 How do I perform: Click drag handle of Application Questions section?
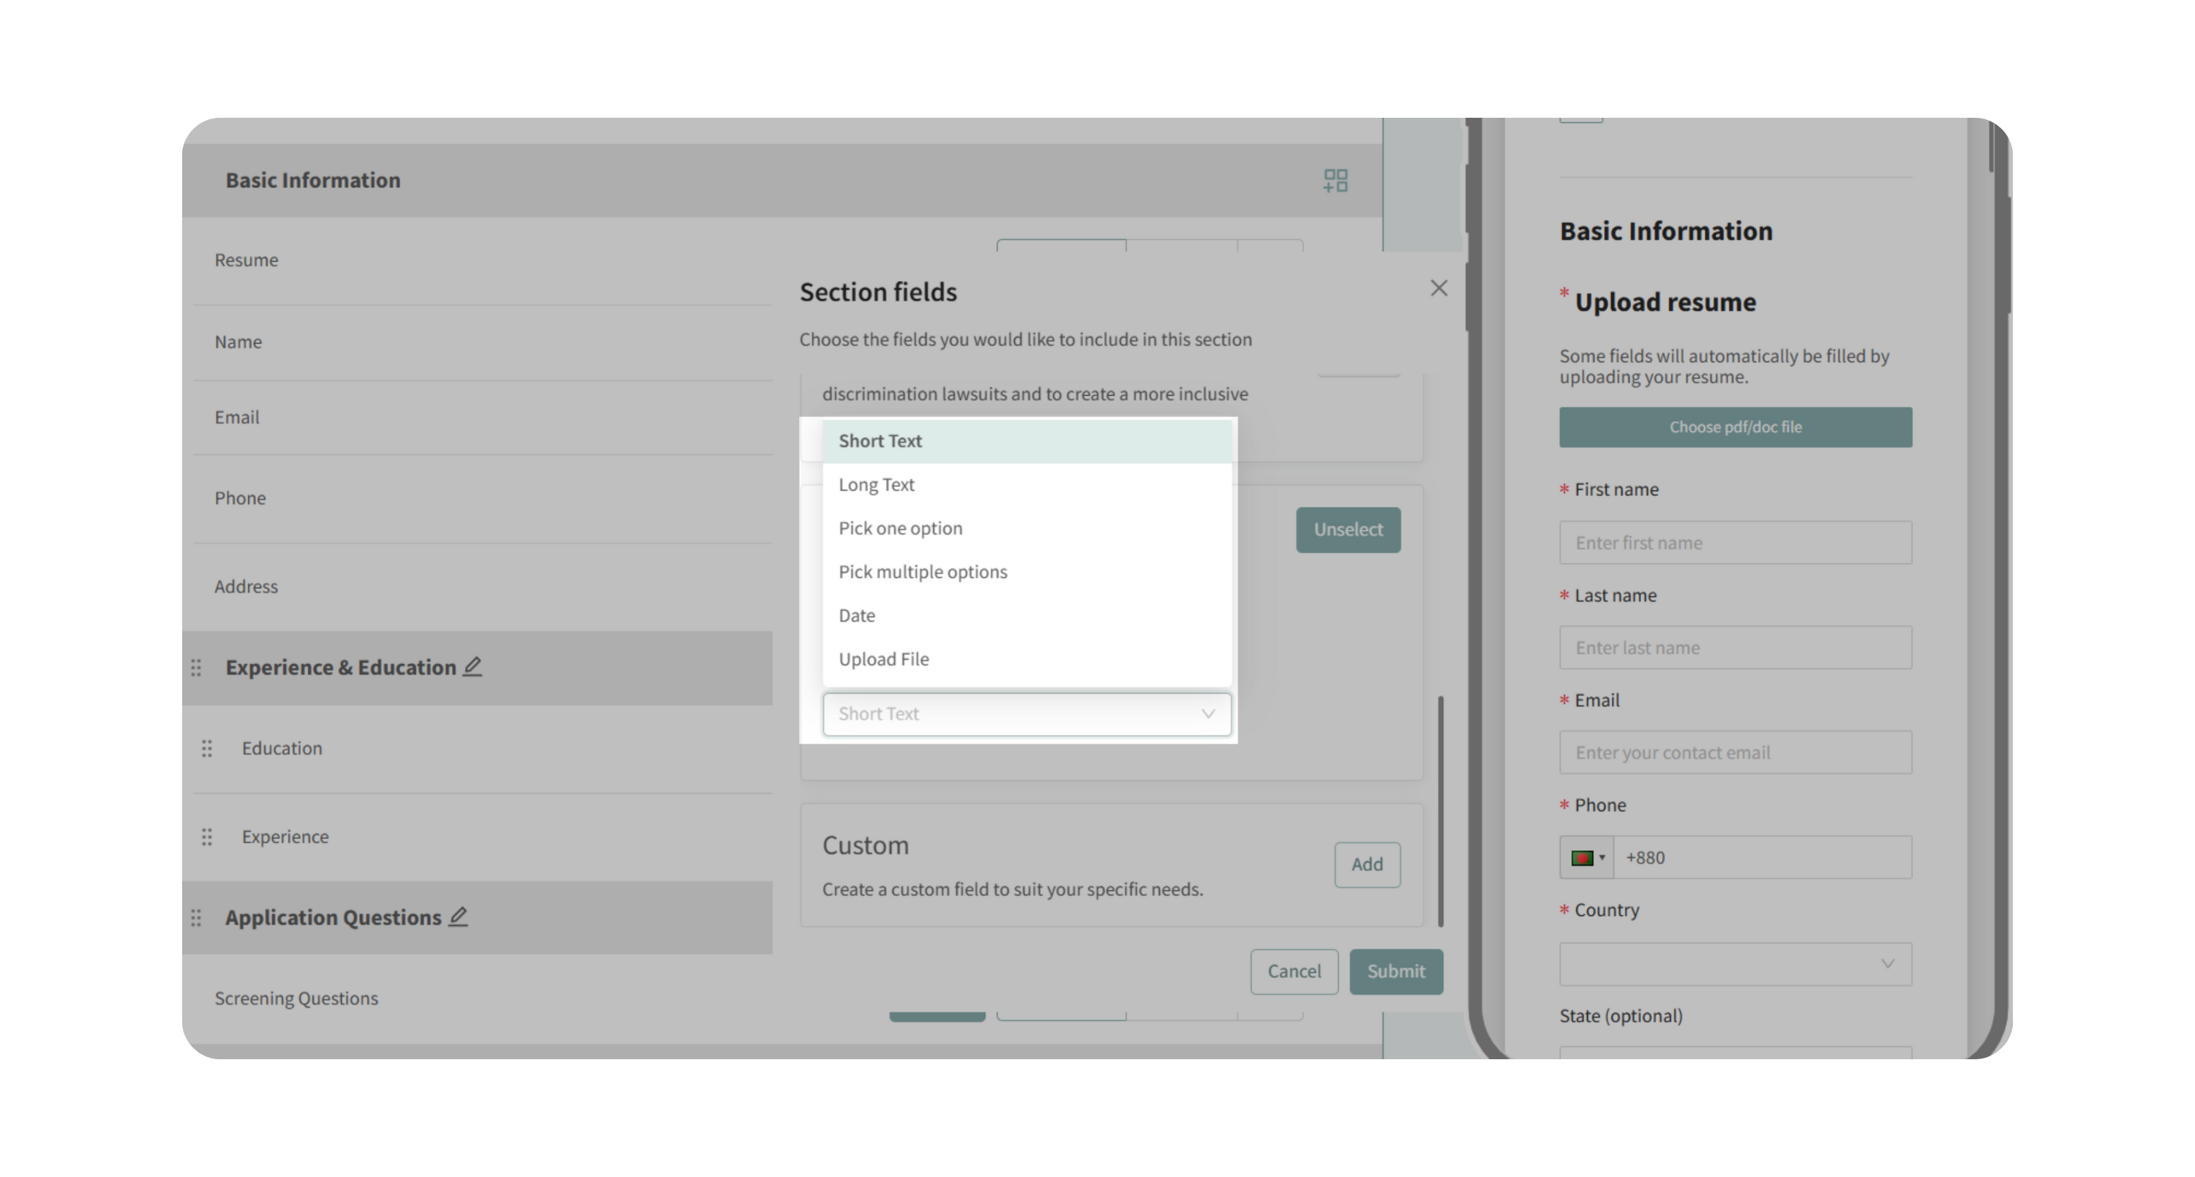tap(196, 918)
